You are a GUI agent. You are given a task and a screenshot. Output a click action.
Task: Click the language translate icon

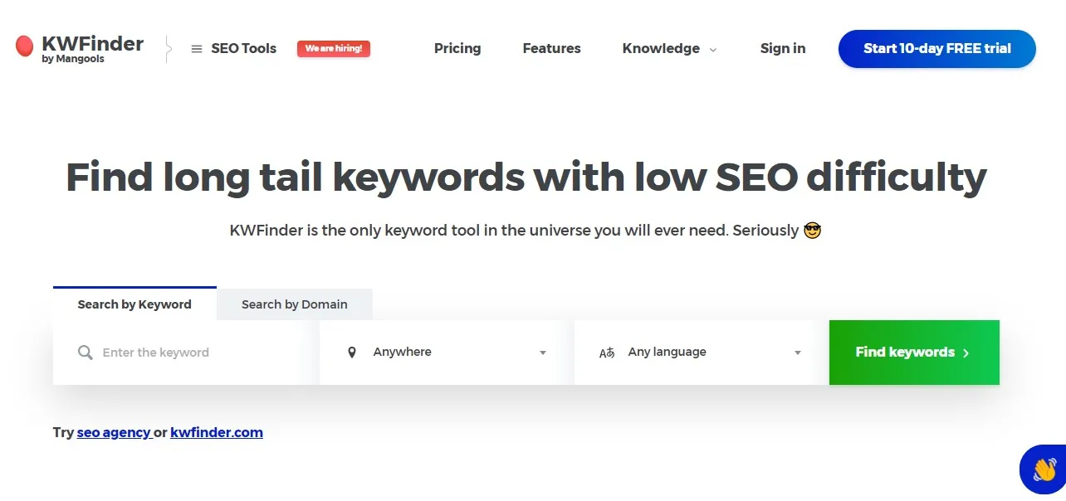click(607, 353)
